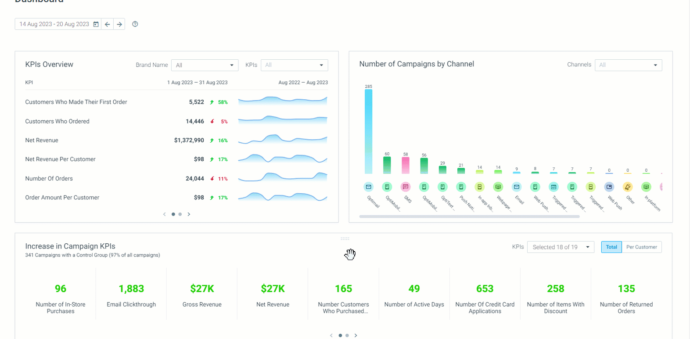Expand the Channels filter dropdown

tap(628, 65)
